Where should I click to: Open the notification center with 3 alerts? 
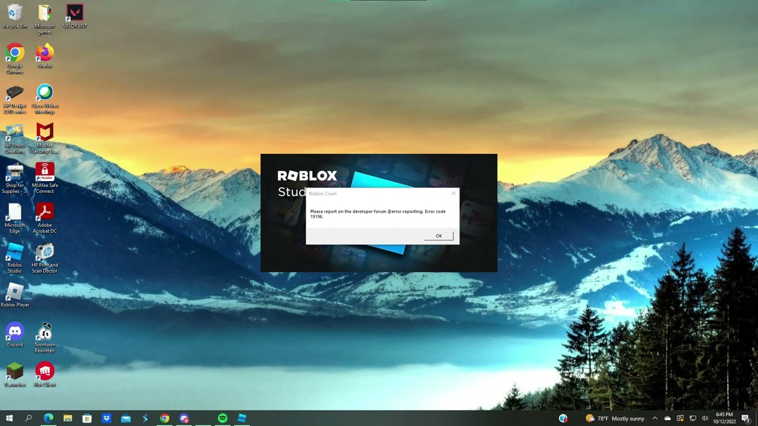coord(746,418)
